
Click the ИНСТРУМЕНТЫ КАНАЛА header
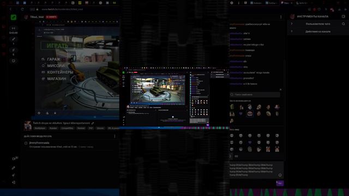coord(312,16)
